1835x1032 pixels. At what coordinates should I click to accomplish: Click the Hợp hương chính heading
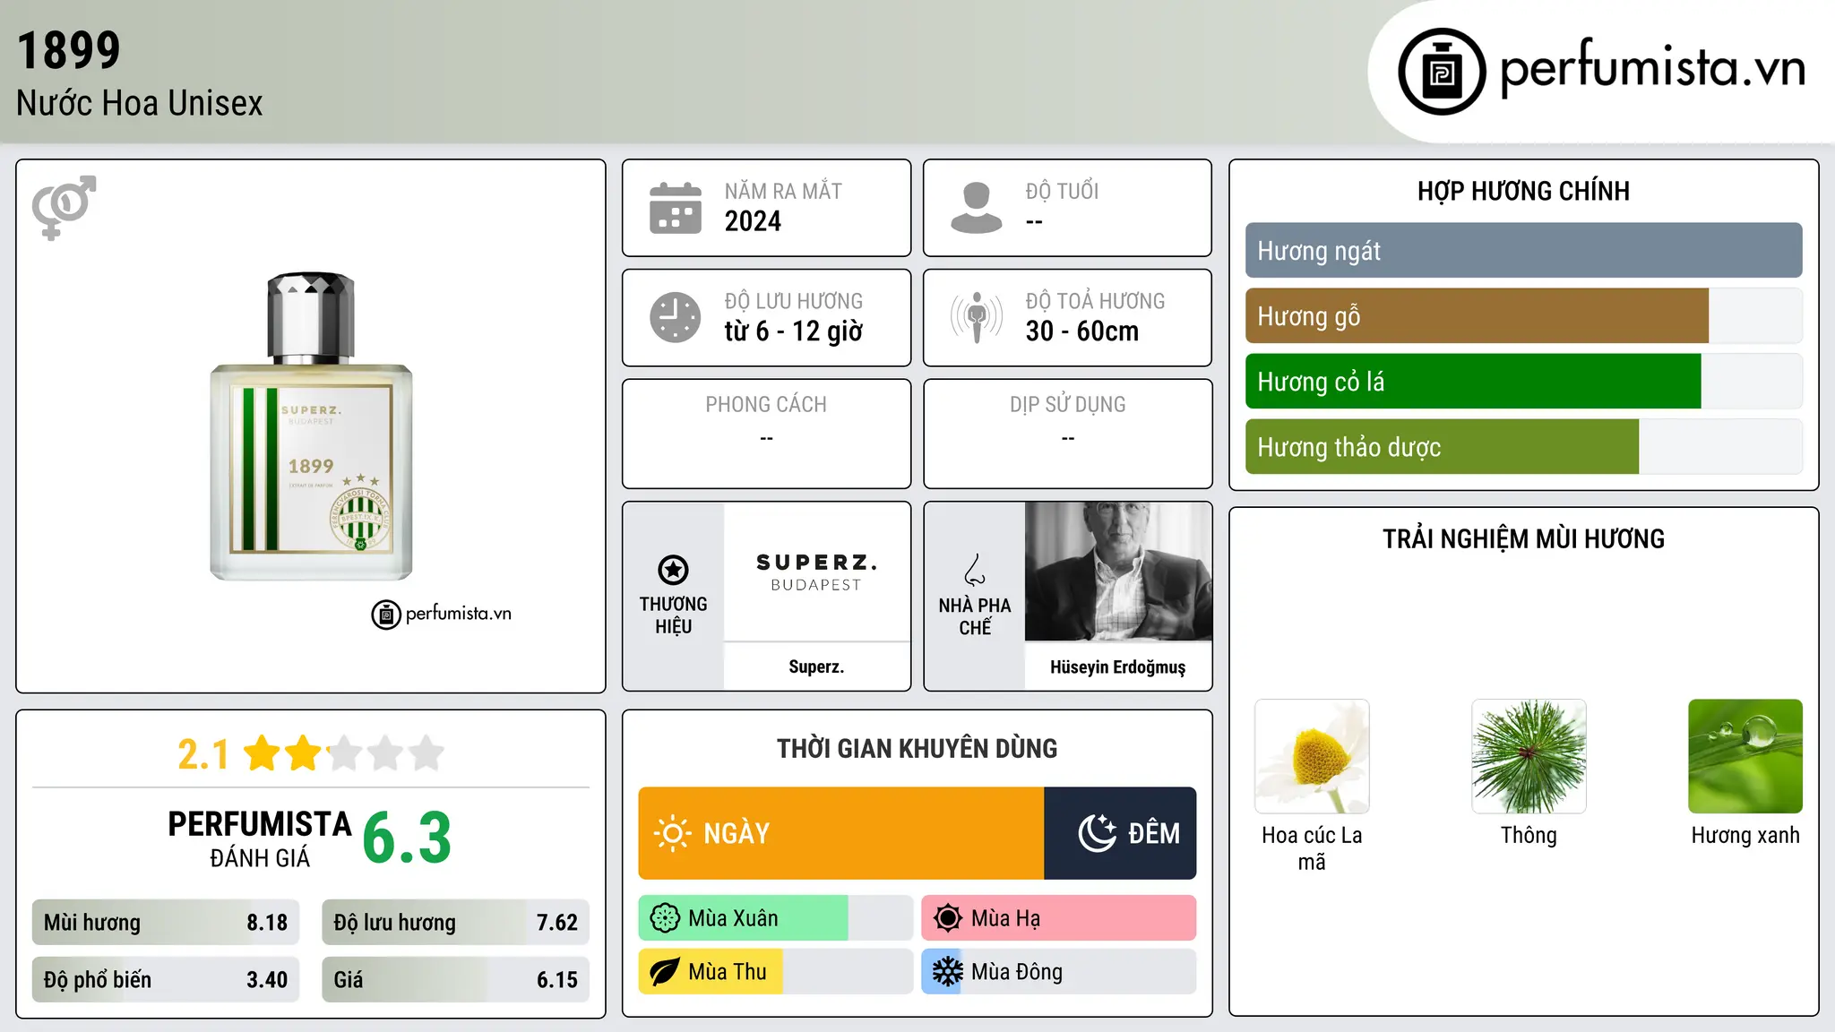(1523, 191)
